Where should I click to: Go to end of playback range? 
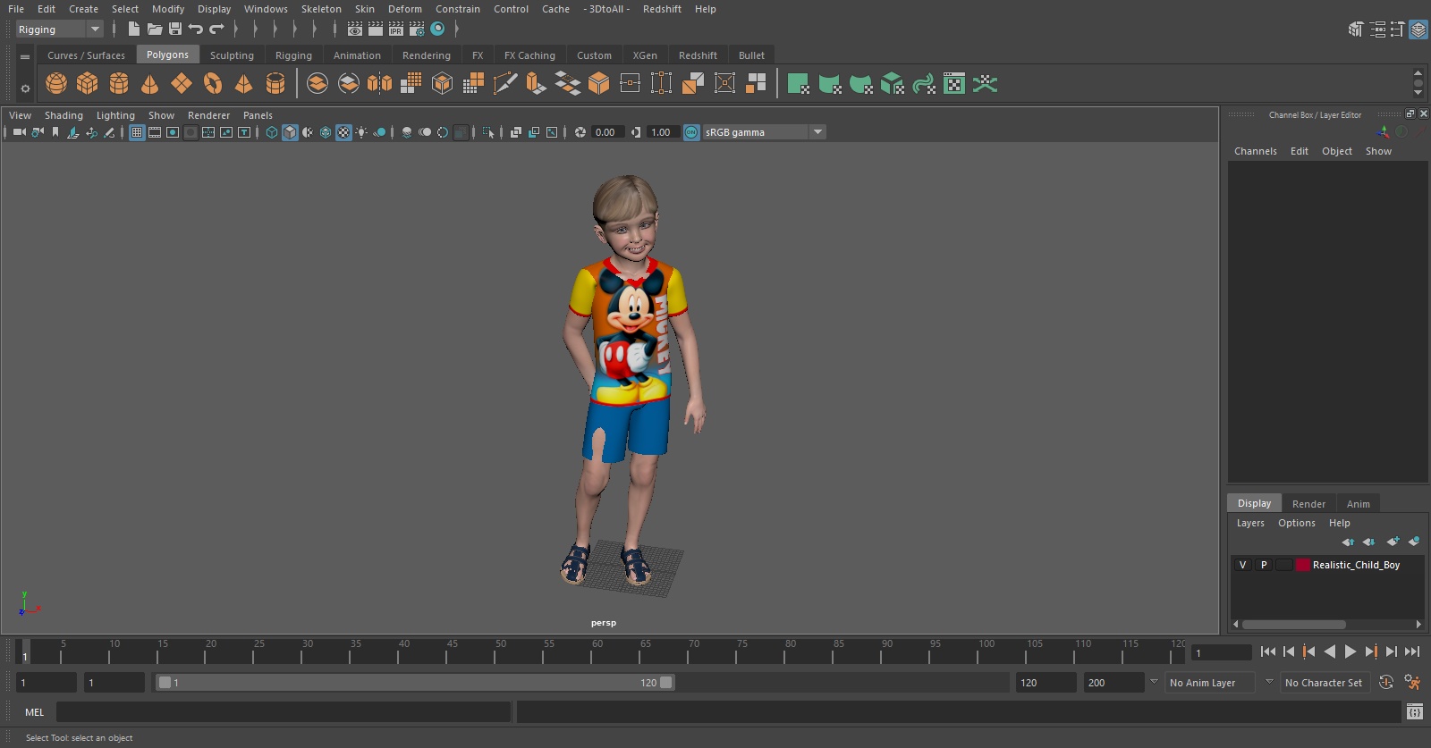(1412, 651)
